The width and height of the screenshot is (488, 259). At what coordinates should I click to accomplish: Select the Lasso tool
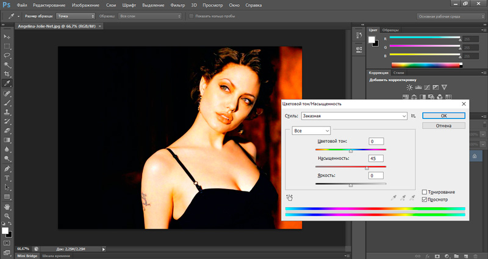(x=7, y=55)
